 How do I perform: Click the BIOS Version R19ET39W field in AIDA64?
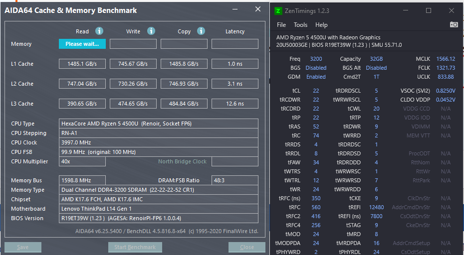coord(159,218)
